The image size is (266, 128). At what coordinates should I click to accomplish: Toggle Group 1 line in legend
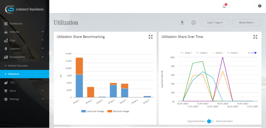click(x=186, y=53)
